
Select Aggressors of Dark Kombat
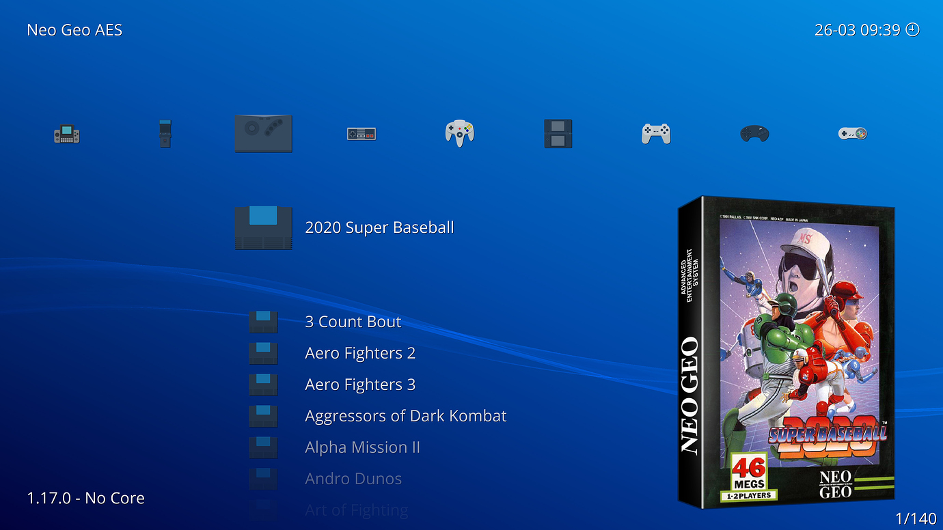coord(406,415)
